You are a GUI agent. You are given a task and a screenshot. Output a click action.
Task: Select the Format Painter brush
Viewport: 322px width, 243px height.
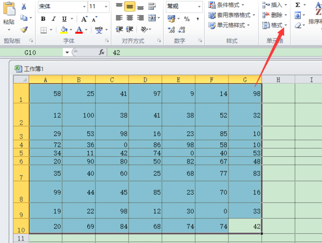[24, 30]
